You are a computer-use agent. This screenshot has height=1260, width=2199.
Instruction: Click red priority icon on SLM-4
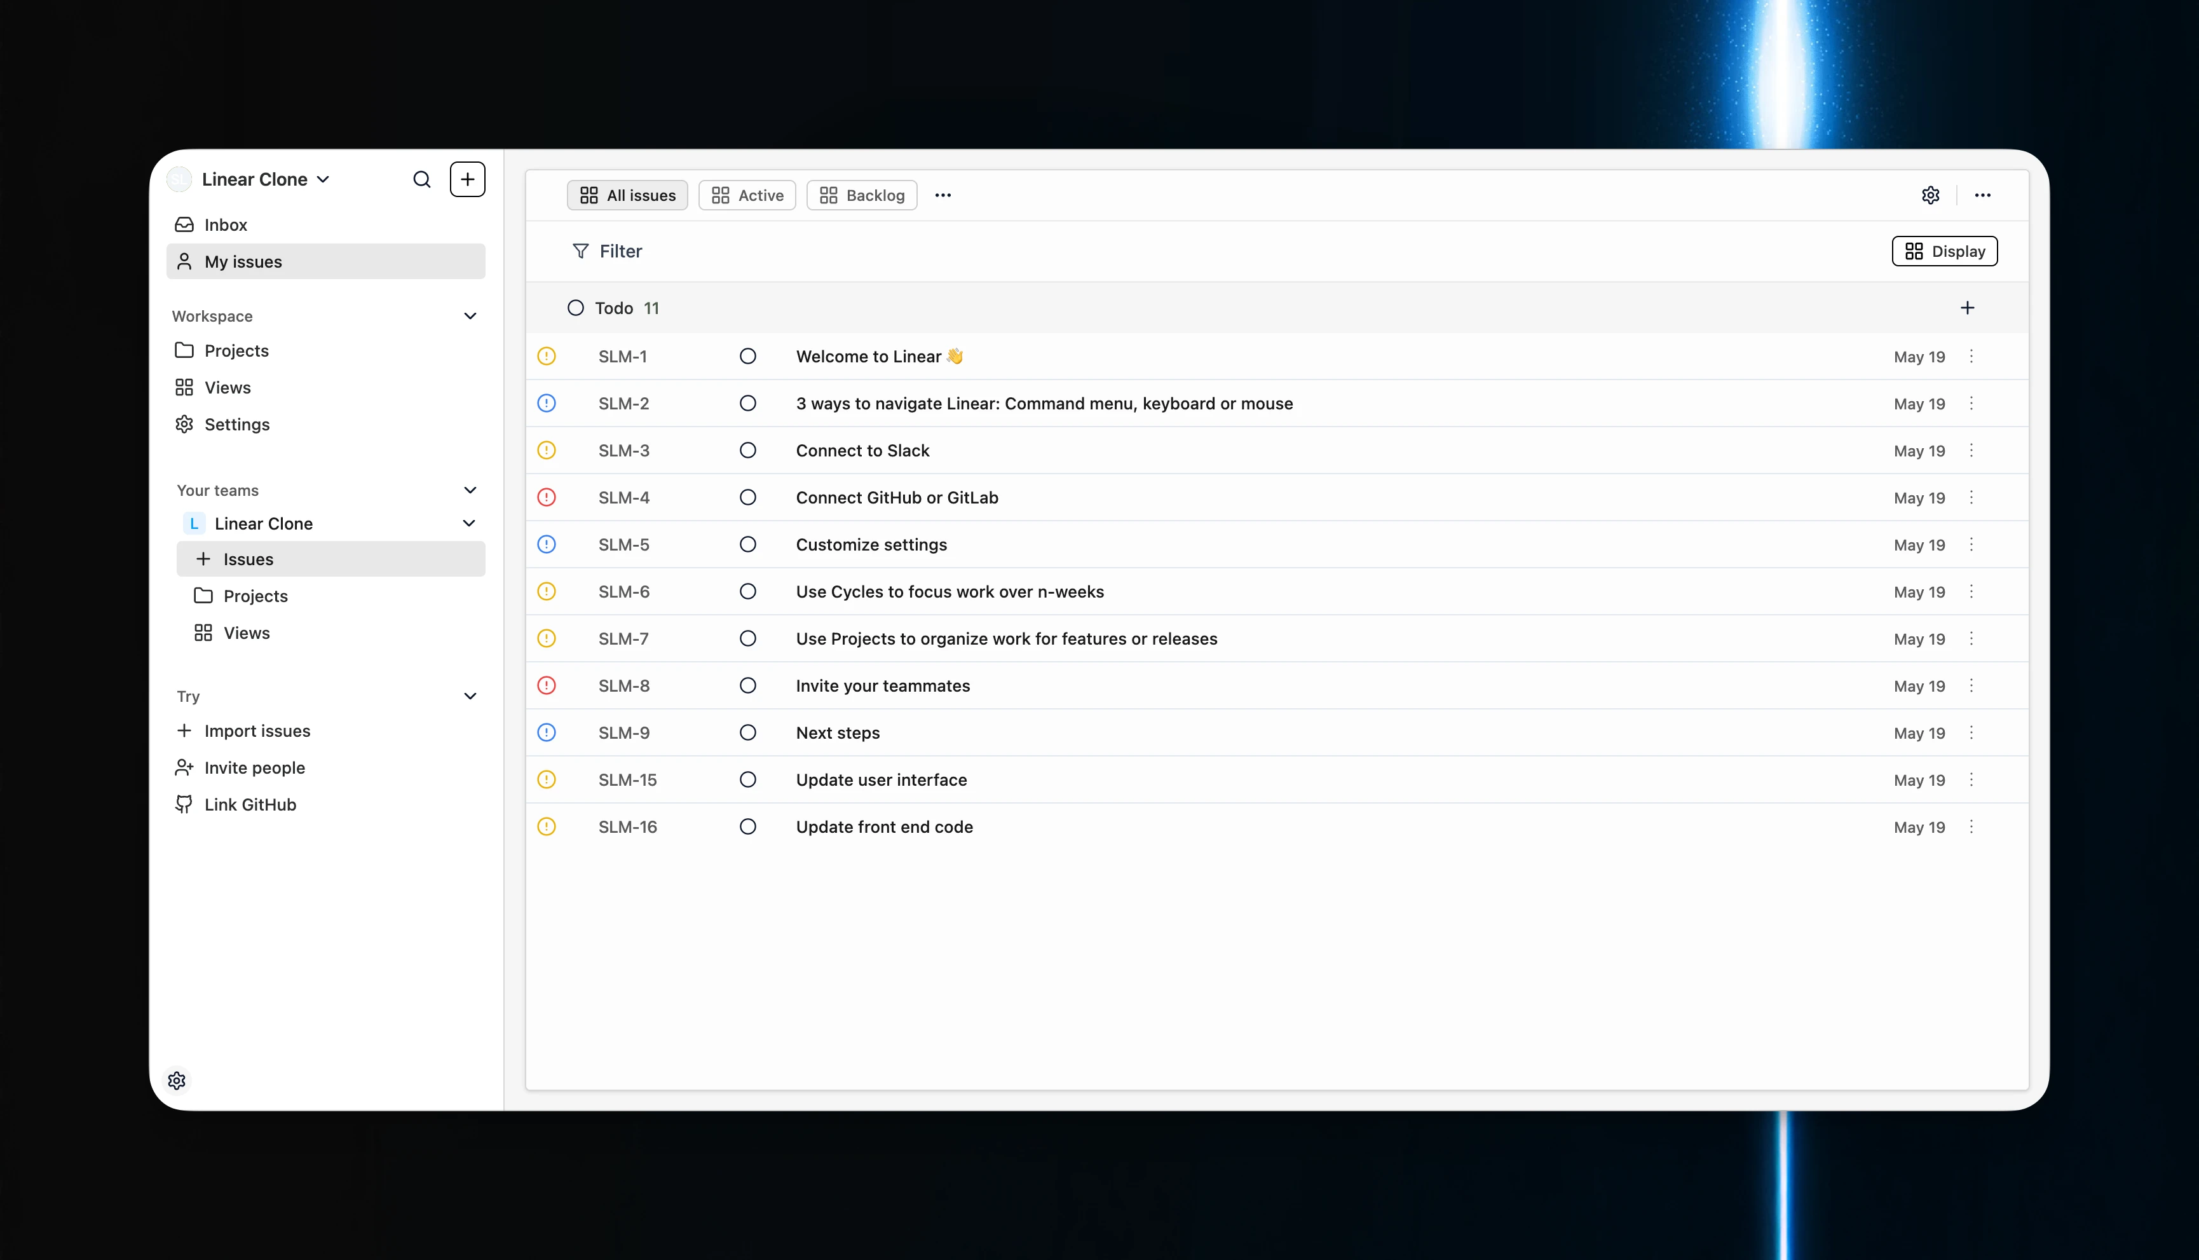point(547,498)
